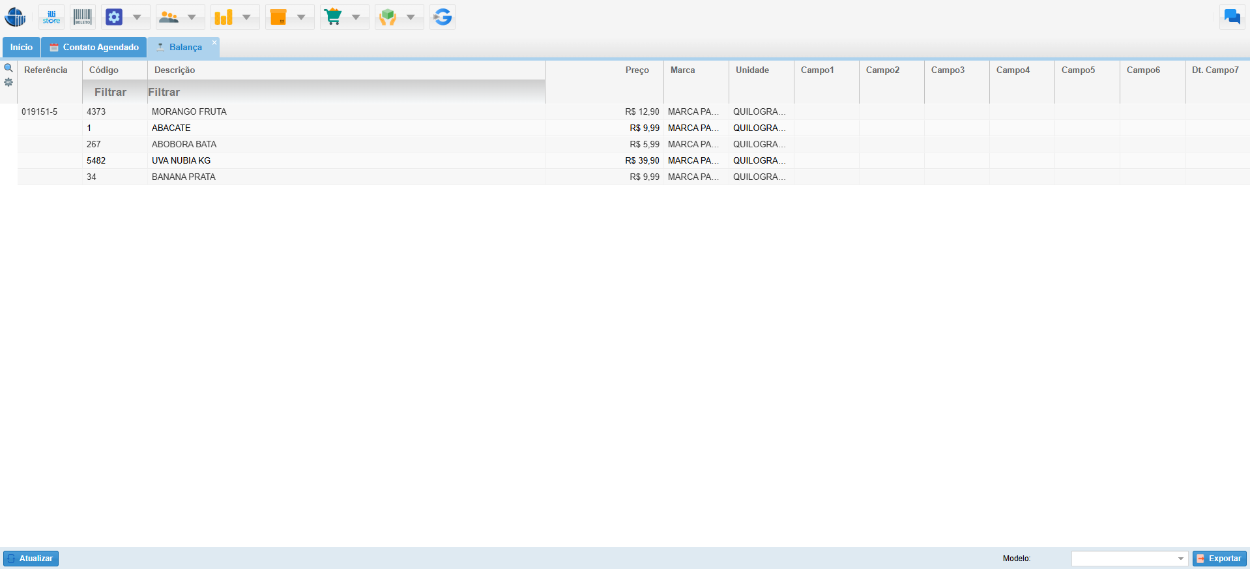Click the blue refresh sync icon

443,17
